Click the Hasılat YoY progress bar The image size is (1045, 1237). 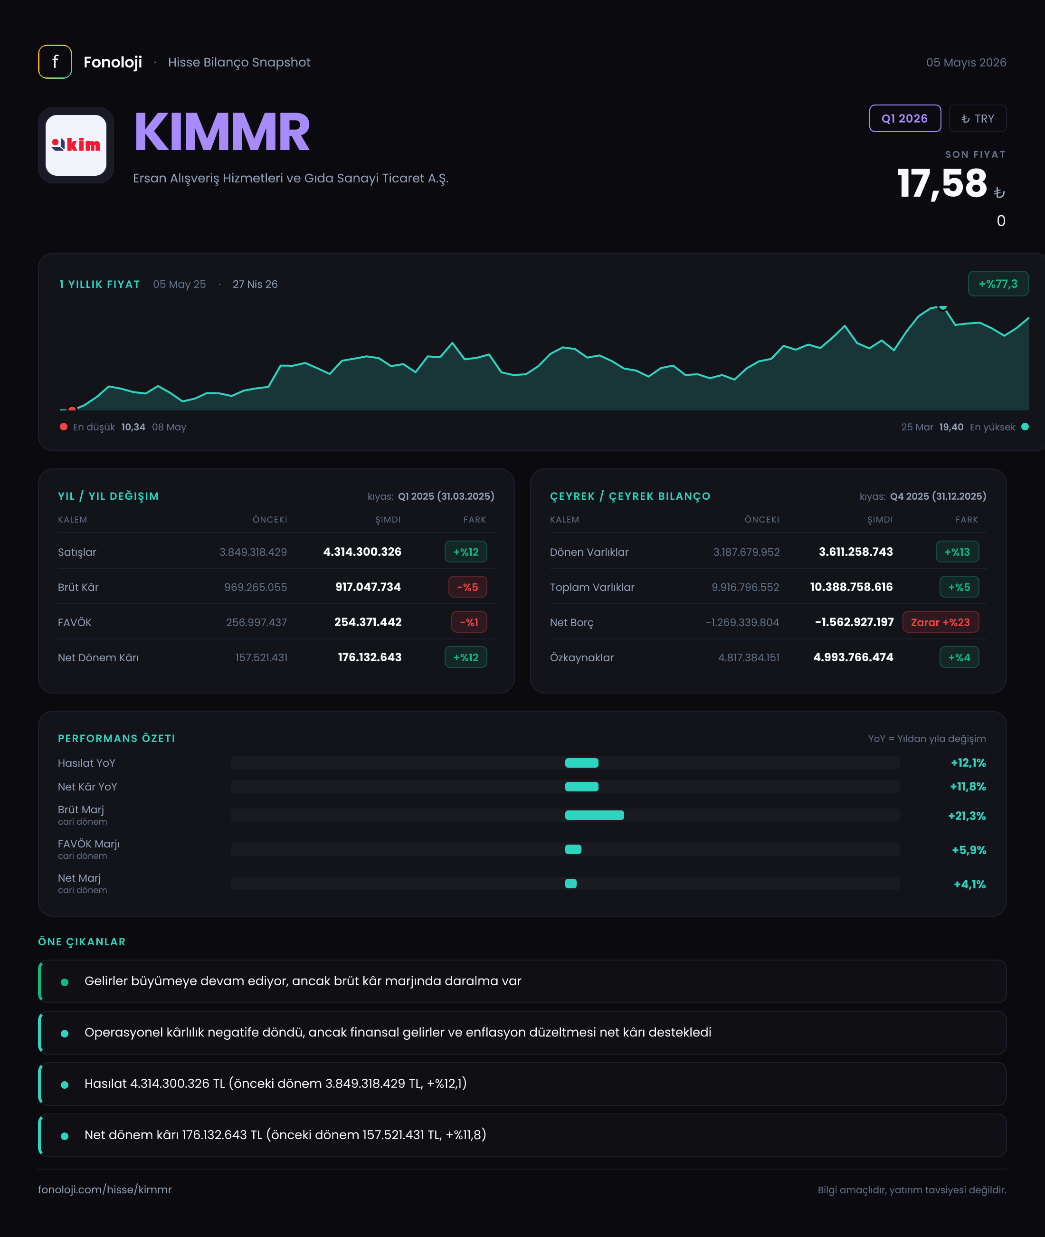(x=565, y=762)
